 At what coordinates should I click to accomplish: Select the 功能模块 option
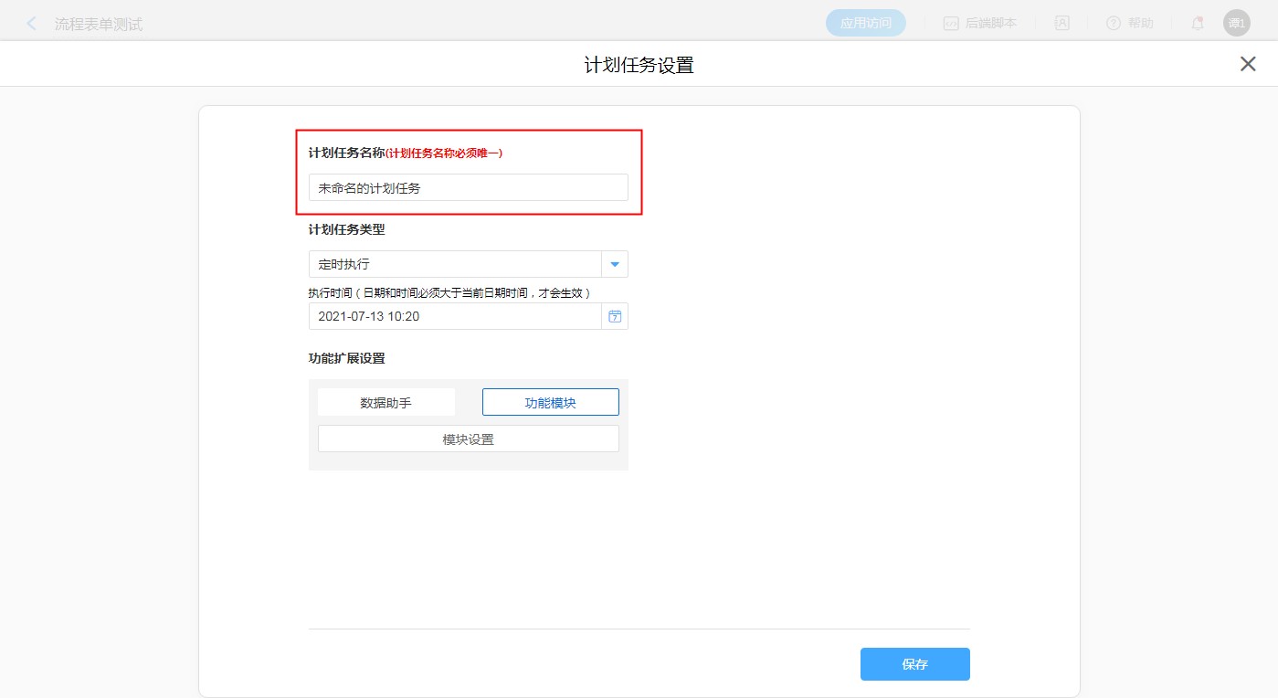pos(550,402)
